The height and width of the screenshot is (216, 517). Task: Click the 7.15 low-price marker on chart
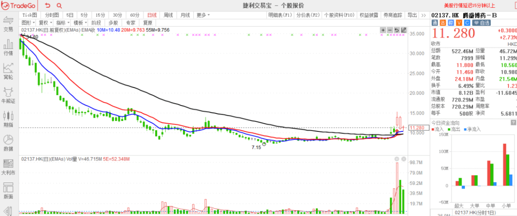(256, 148)
